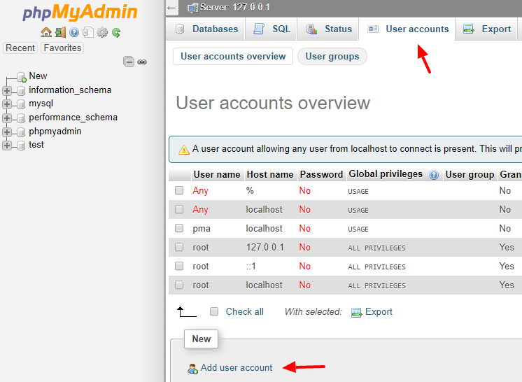
Task: Export selected users link
Action: point(379,312)
